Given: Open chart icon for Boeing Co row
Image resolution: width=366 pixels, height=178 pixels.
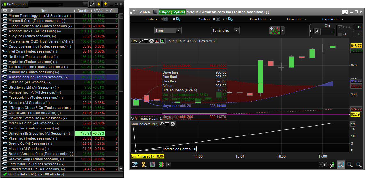Looking at the screenshot, I should click(5, 143).
